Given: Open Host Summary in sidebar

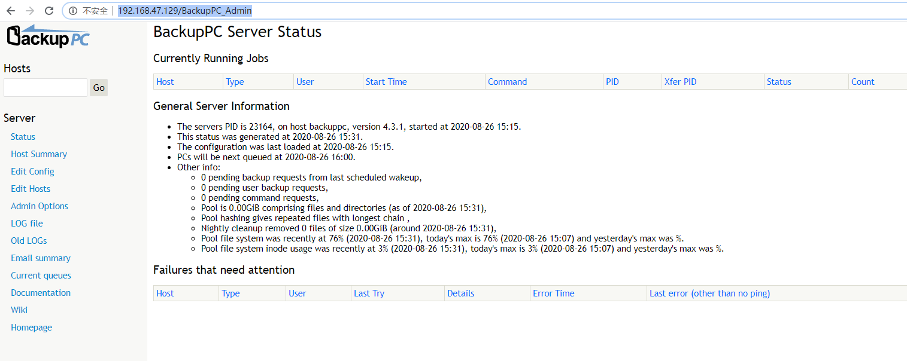Looking at the screenshot, I should [39, 154].
